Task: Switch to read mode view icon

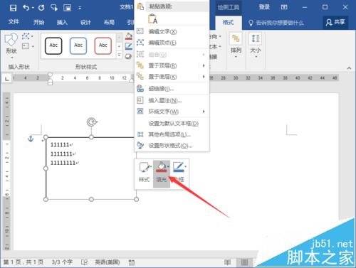Action: point(227,262)
